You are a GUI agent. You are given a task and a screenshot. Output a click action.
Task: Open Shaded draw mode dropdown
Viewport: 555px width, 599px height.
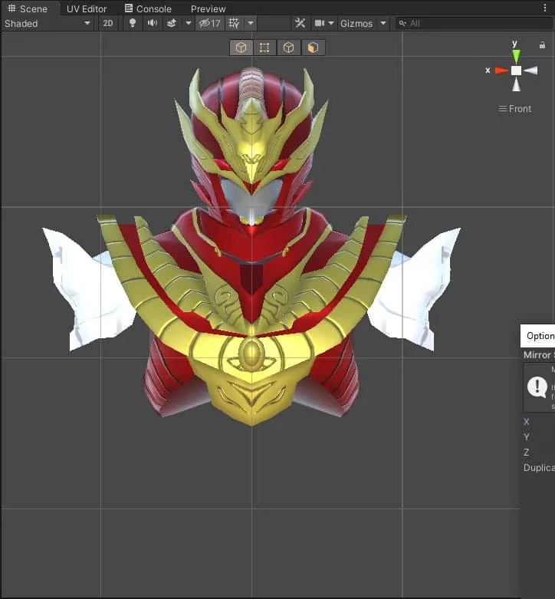click(48, 23)
